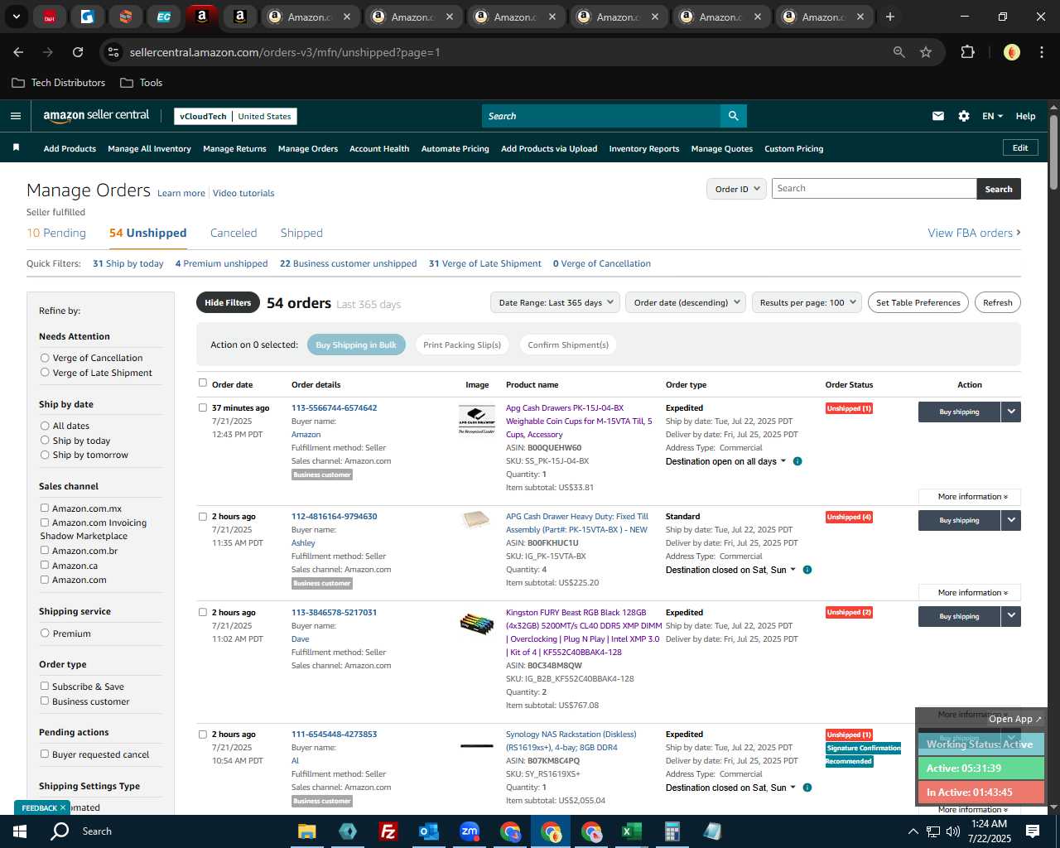Open Account Health menu item
Screen dimensions: 1060x848
click(379, 148)
